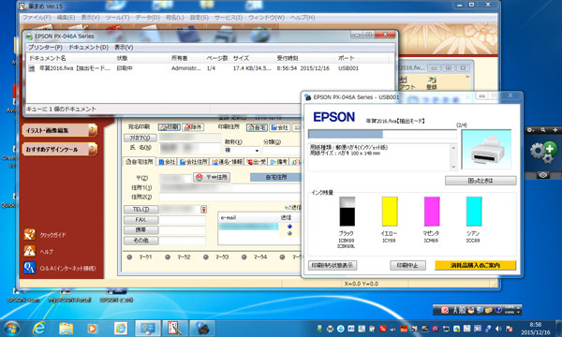Open the Windows Start orb
This screenshot has height=337, width=562.
[10, 328]
